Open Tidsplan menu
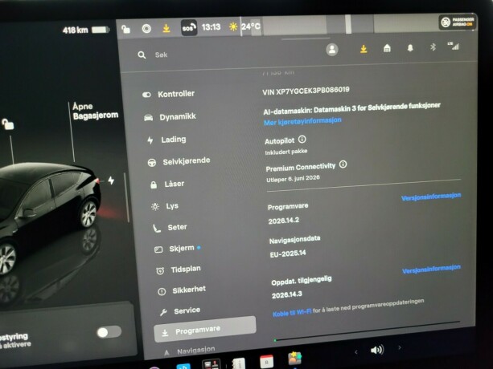Viewport: 493px width, 369px height. point(178,270)
